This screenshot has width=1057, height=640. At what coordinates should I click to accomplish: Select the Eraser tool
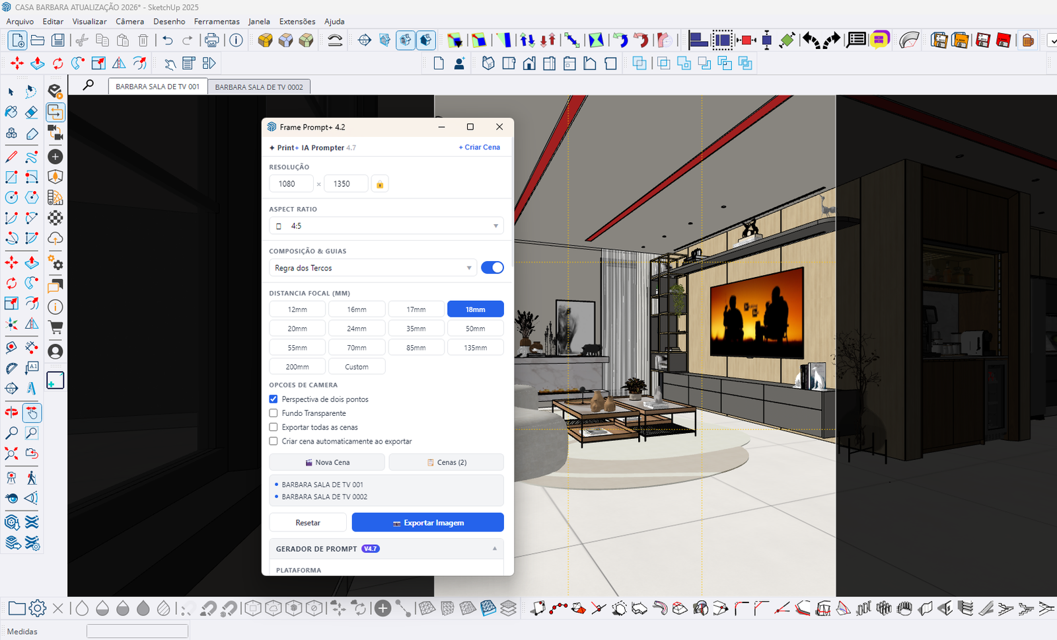pos(31,112)
